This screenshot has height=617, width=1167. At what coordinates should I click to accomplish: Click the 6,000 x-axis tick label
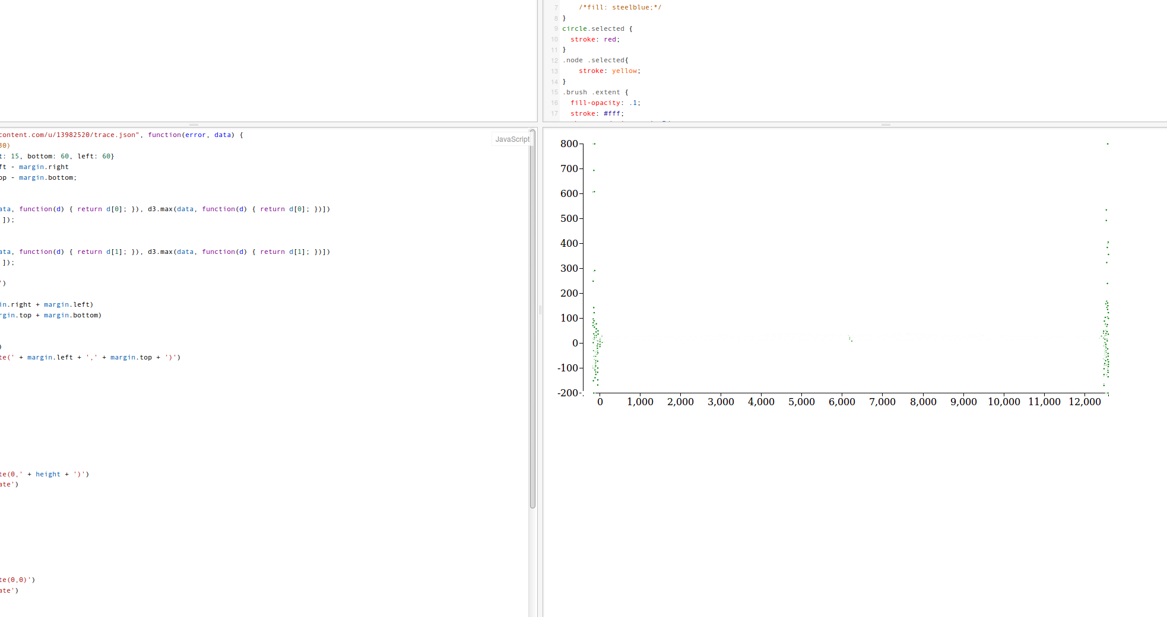coord(842,402)
